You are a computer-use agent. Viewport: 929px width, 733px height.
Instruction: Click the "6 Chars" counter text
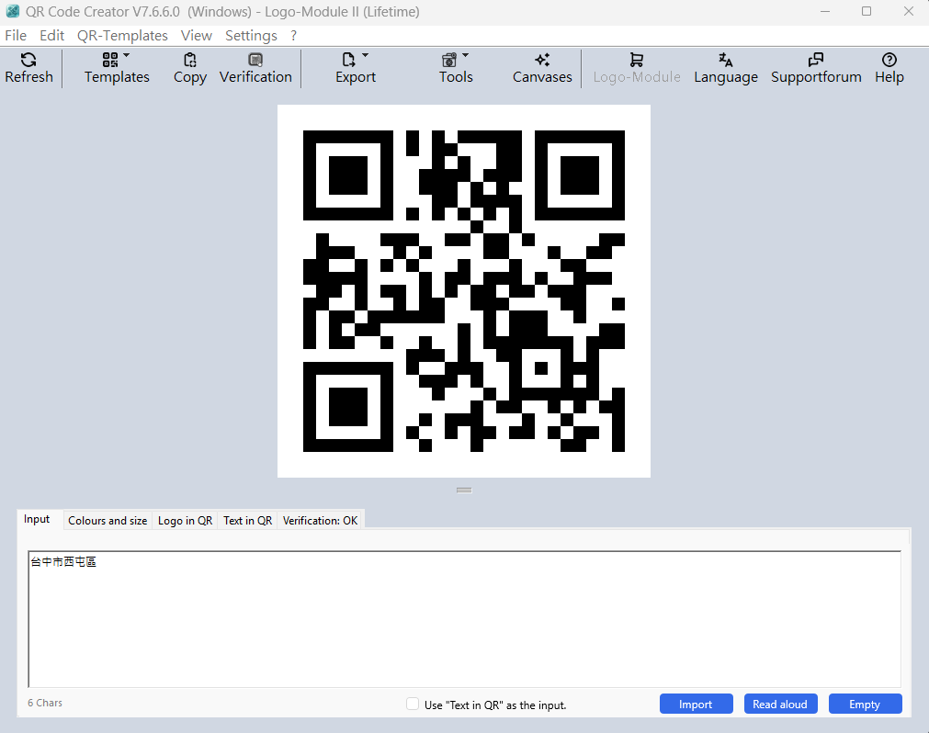point(45,703)
